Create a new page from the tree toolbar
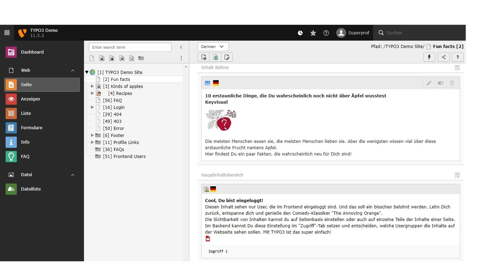Viewport: 478px width, 269px height. 92,58
